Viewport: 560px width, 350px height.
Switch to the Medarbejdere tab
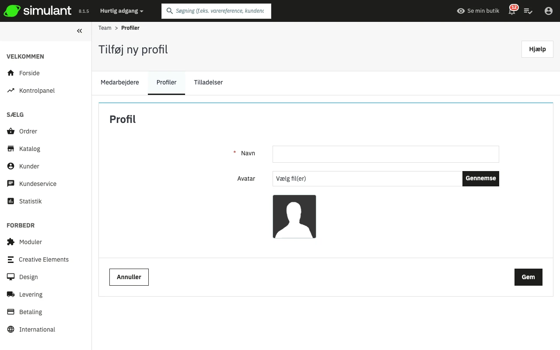pyautogui.click(x=120, y=82)
